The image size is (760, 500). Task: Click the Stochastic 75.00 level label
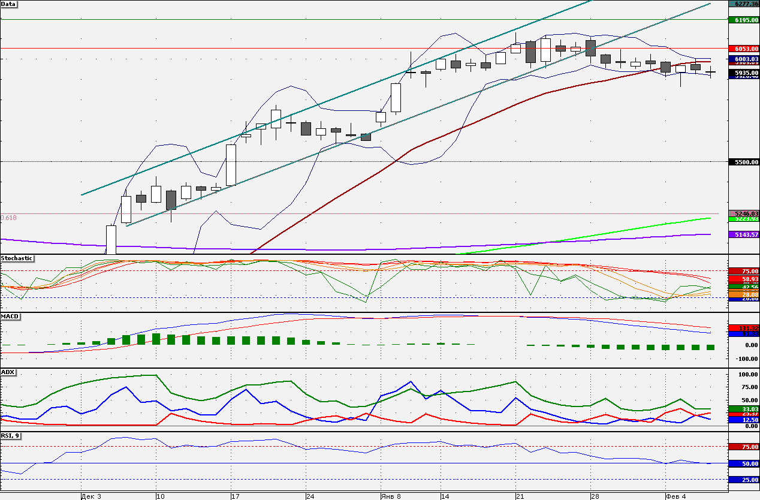pyautogui.click(x=743, y=271)
